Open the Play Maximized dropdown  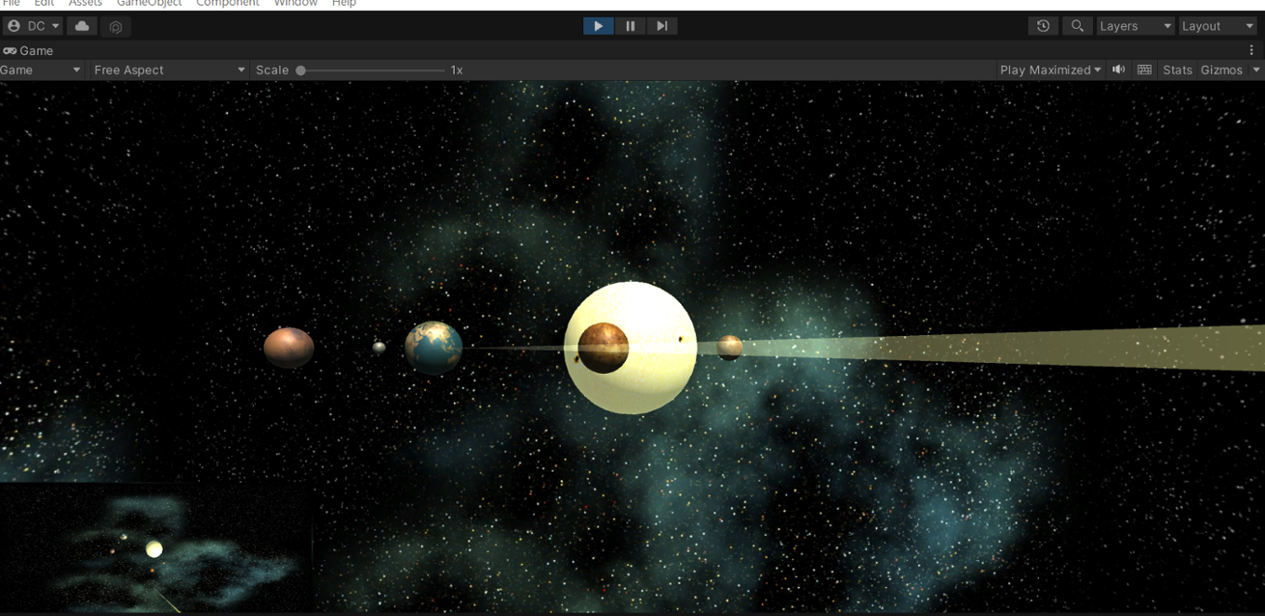1050,70
